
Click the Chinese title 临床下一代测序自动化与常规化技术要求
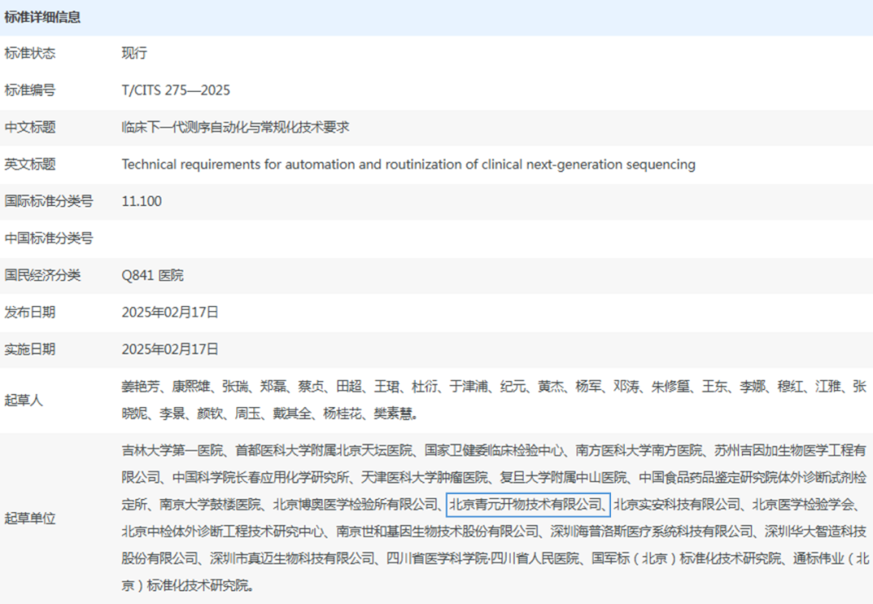[235, 128]
